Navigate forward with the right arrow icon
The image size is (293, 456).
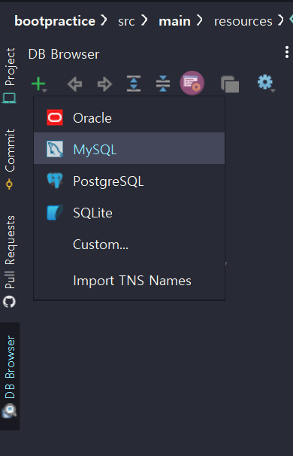(104, 84)
